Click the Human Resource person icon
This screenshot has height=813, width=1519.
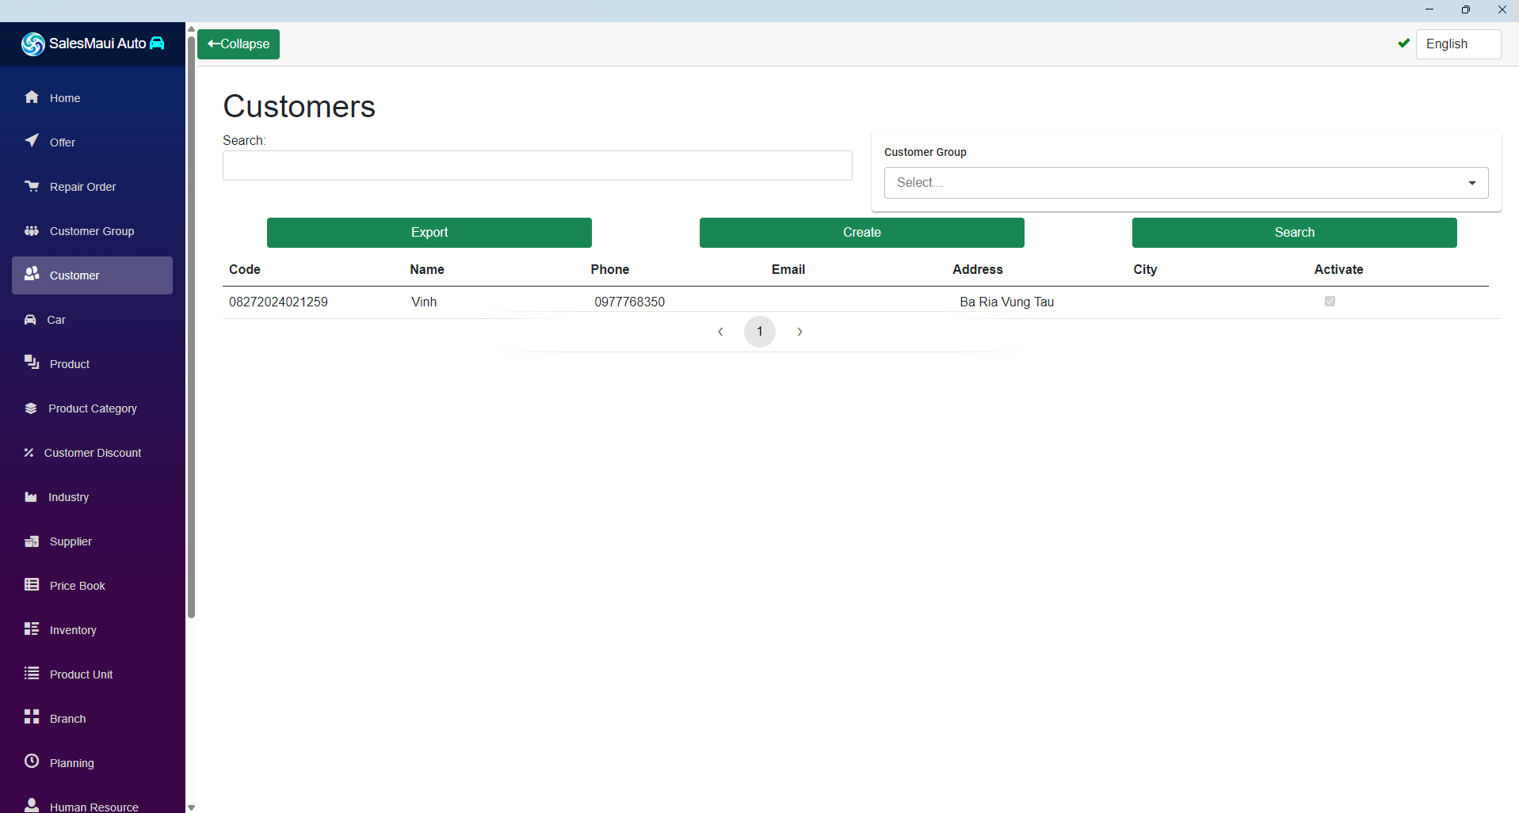tap(32, 805)
